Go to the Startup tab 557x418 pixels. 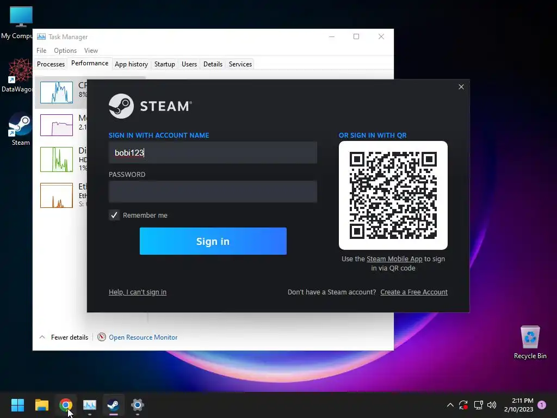(x=164, y=64)
